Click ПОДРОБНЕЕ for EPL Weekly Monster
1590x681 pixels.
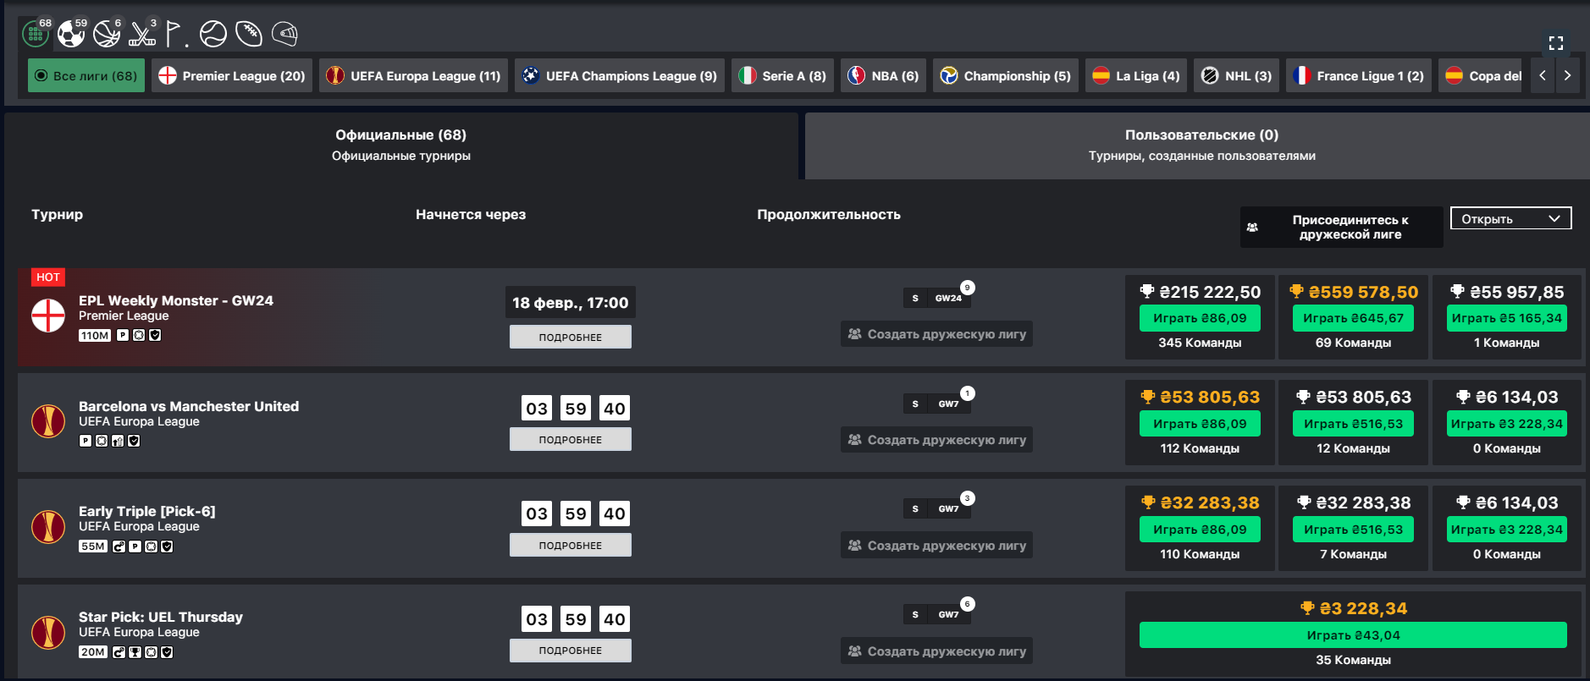[x=571, y=337]
